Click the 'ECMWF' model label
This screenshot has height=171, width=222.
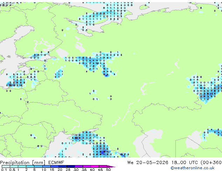coord(56,163)
